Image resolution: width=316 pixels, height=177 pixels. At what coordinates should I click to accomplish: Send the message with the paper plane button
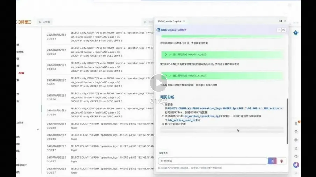pyautogui.click(x=272, y=161)
